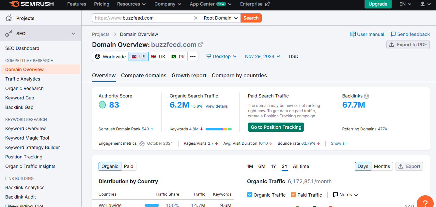
Task: Open the help question mark bubble
Action: pyautogui.click(x=425, y=203)
